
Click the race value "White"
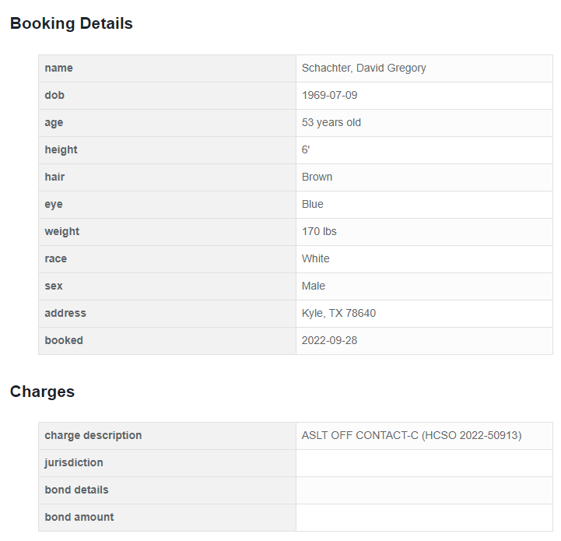tap(315, 258)
